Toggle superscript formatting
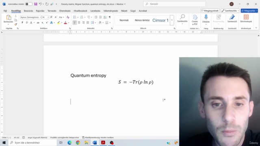The height and width of the screenshot is (146, 260). point(47,23)
